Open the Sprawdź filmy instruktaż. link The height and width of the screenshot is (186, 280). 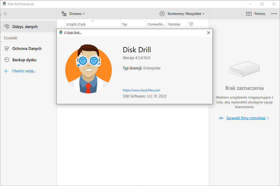pos(246,118)
